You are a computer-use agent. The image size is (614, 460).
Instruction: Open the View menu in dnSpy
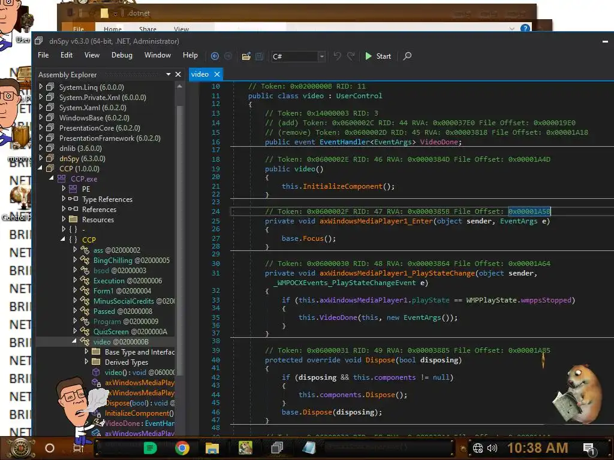92,55
